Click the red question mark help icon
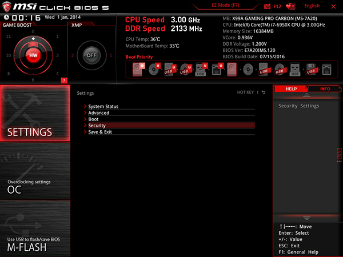The image size is (343, 257). click(64, 81)
